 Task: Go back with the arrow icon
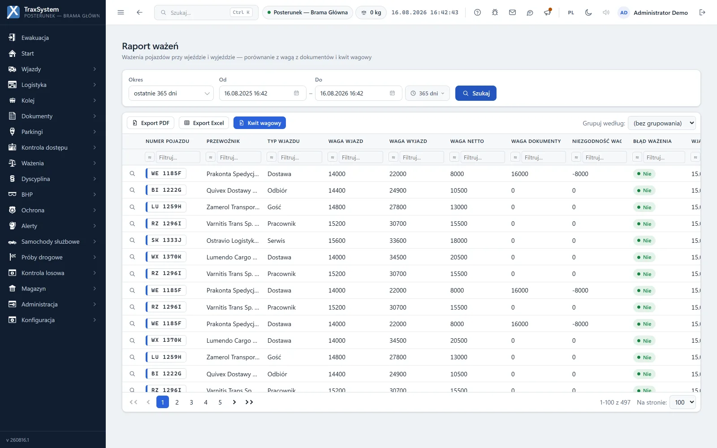pos(139,13)
